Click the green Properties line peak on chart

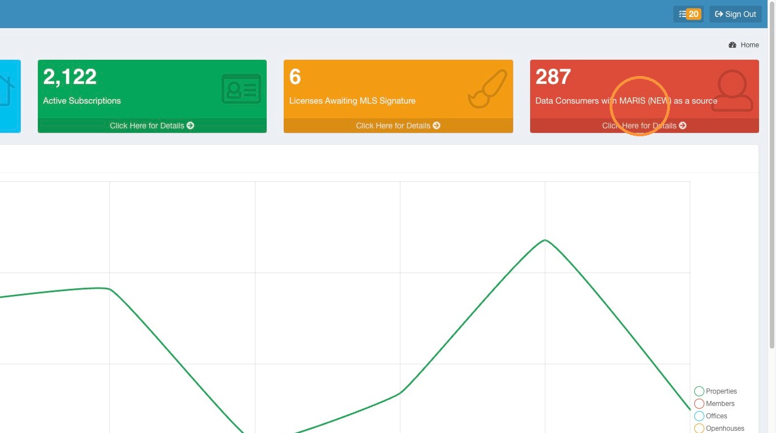(545, 240)
